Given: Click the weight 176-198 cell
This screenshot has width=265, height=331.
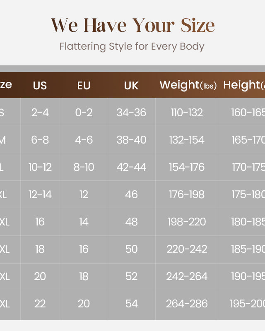Looking at the screenshot, I should 187,194.
